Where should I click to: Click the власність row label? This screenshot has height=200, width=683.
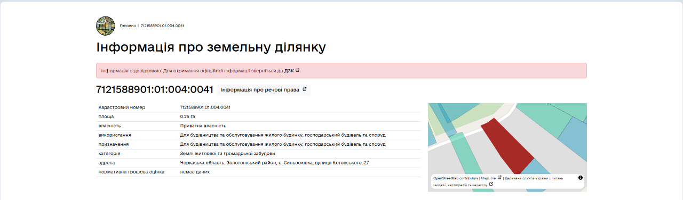coord(109,126)
